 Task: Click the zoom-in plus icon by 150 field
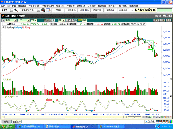(146, 117)
